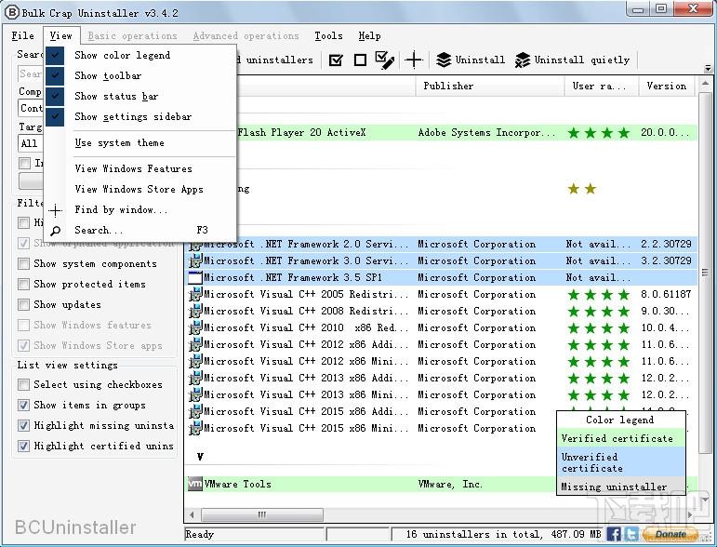Viewport: 717px width, 547px height.
Task: Toggle Show toolbar menu option
Action: point(140,76)
